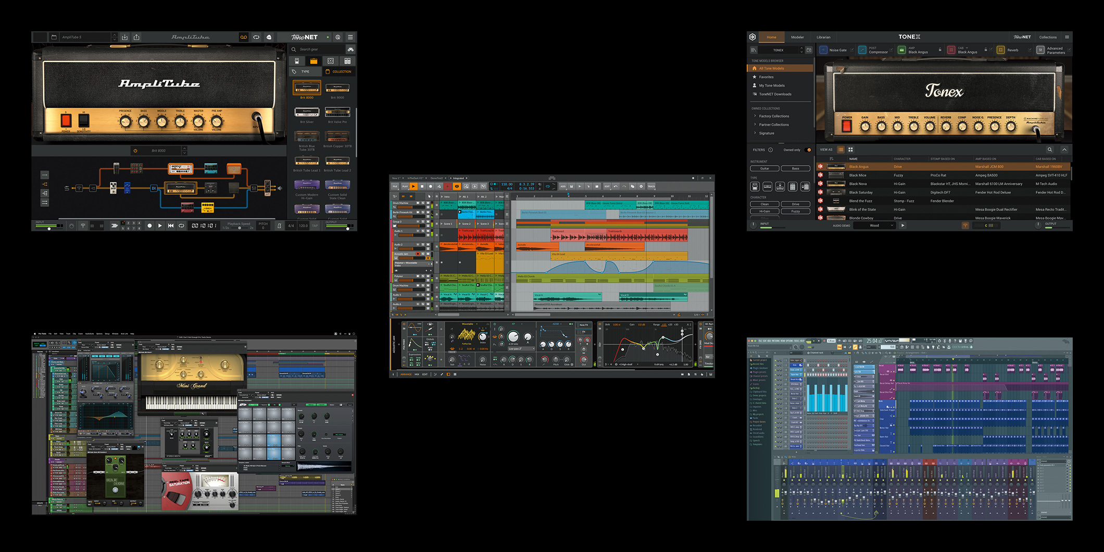Viewport: 1104px width, 552px height.
Task: Select the rack gear category icon in AmpliTube
Action: 347,61
